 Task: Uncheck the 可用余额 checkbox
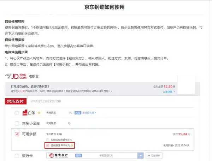17,134
